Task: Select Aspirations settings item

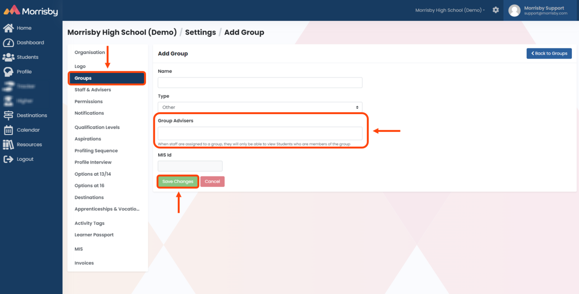Action: click(x=88, y=139)
